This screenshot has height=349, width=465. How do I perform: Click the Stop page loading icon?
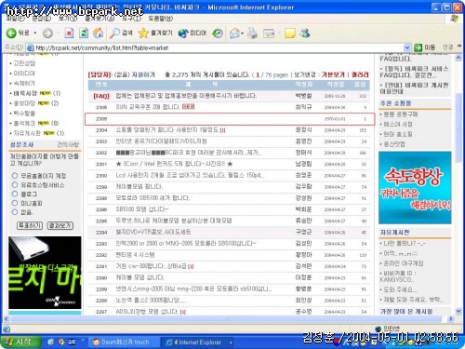coord(69,33)
